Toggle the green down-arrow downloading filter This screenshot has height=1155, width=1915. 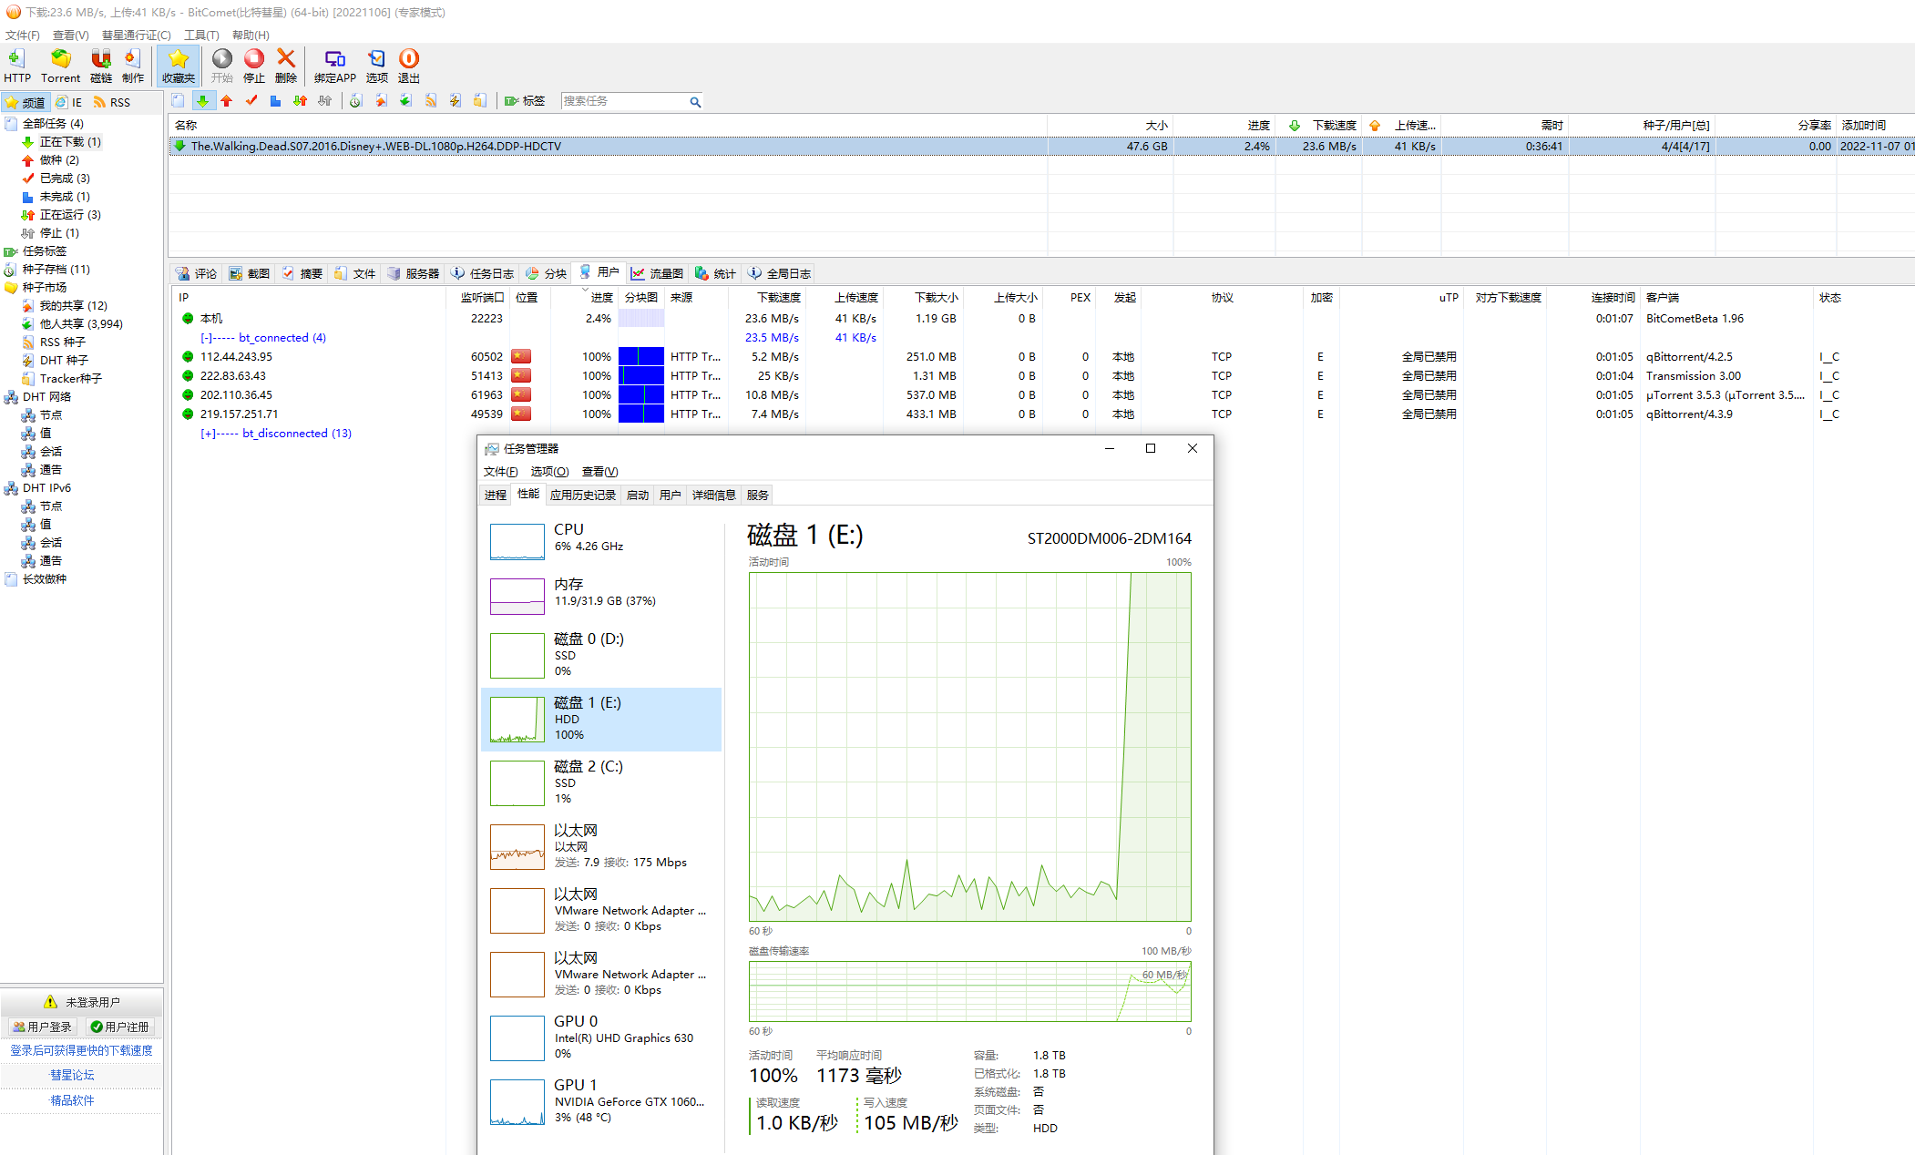tap(202, 101)
